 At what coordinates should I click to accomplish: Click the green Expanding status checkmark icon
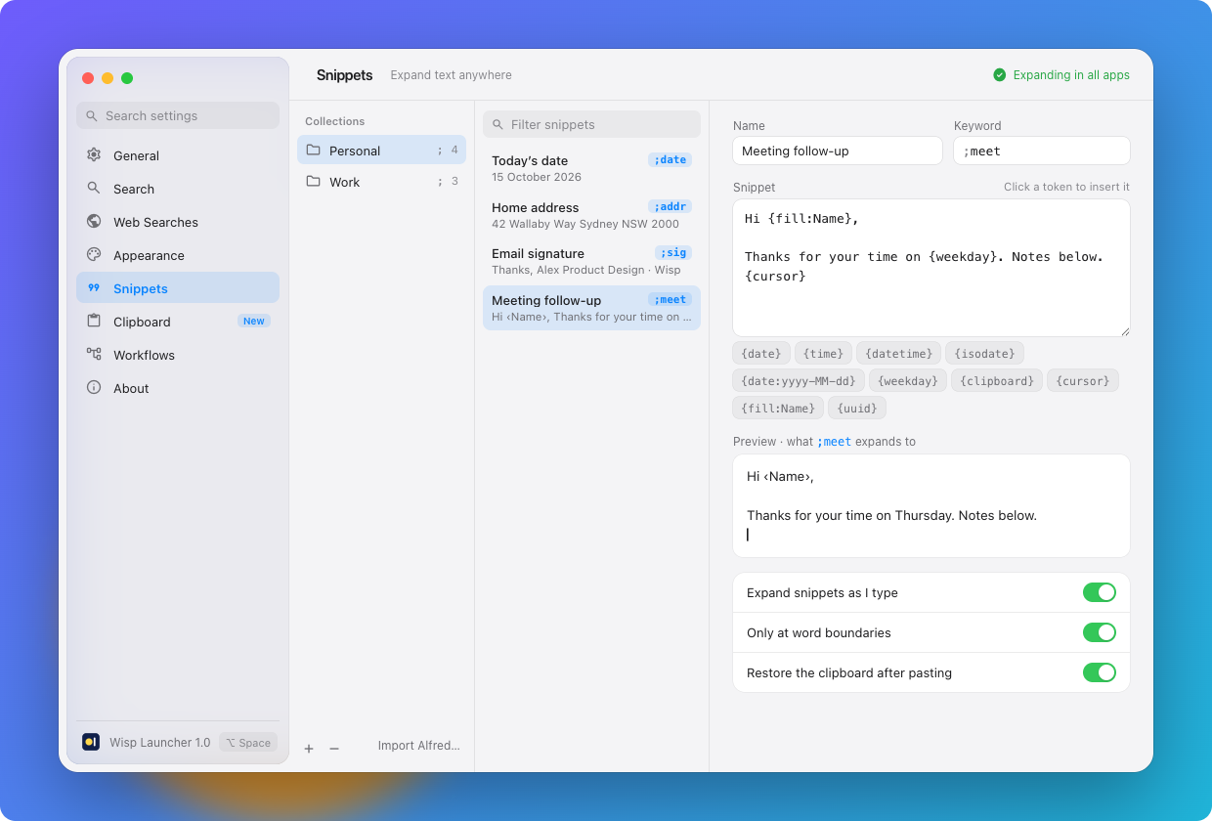click(1000, 74)
